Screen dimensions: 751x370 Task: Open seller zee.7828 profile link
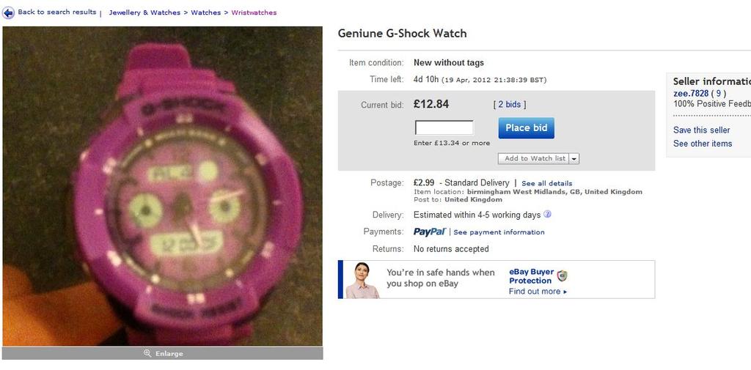tap(691, 93)
